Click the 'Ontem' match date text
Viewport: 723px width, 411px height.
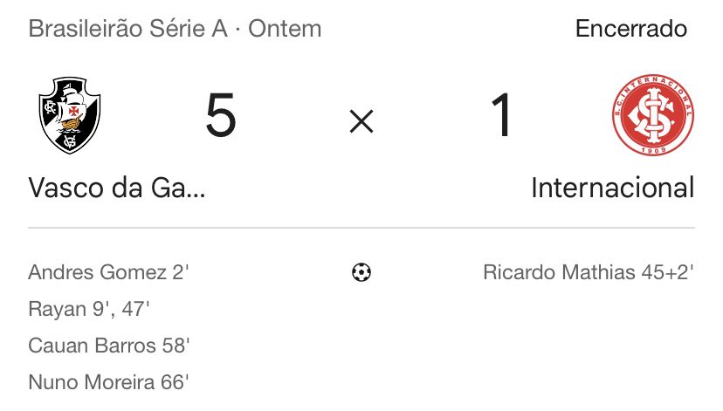[x=285, y=29]
